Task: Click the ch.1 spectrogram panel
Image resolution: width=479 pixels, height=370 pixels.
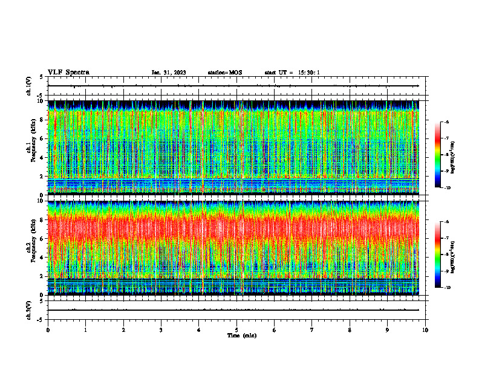Action: tap(233, 148)
